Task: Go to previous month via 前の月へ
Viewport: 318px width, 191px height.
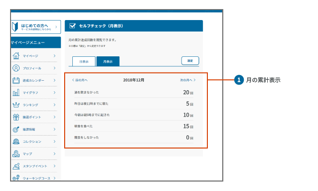Action: [x=79, y=80]
